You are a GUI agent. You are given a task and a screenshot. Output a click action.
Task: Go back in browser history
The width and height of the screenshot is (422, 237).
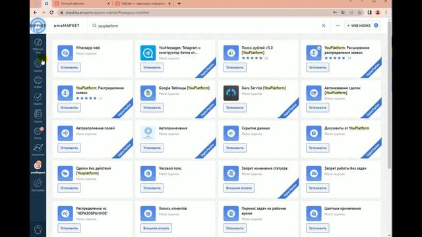tap(35, 13)
